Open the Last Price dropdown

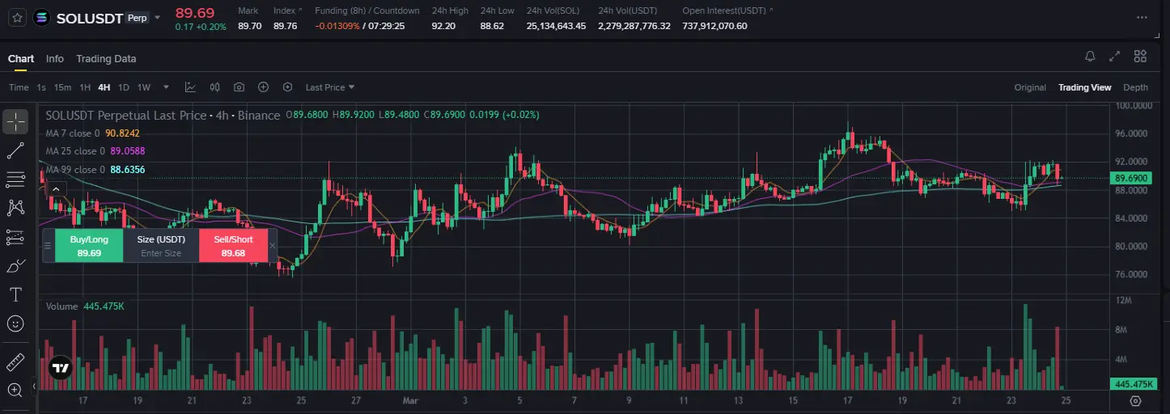(x=329, y=87)
